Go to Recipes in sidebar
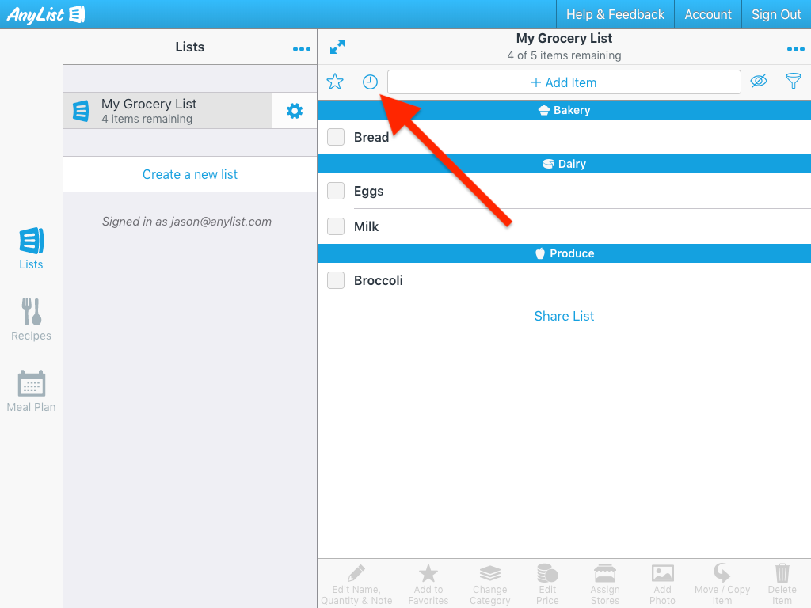Viewport: 811px width, 608px height. 31,320
